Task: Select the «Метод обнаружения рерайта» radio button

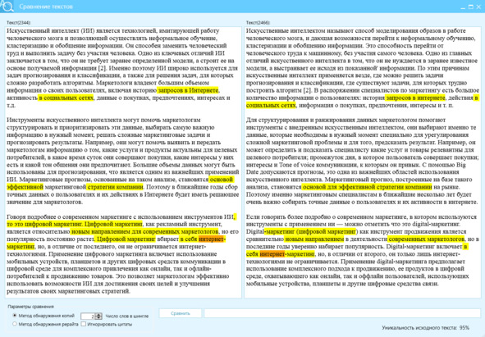Action: click(15, 324)
